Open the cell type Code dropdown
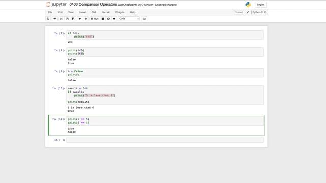This screenshot has width=326, height=183. coord(129,19)
